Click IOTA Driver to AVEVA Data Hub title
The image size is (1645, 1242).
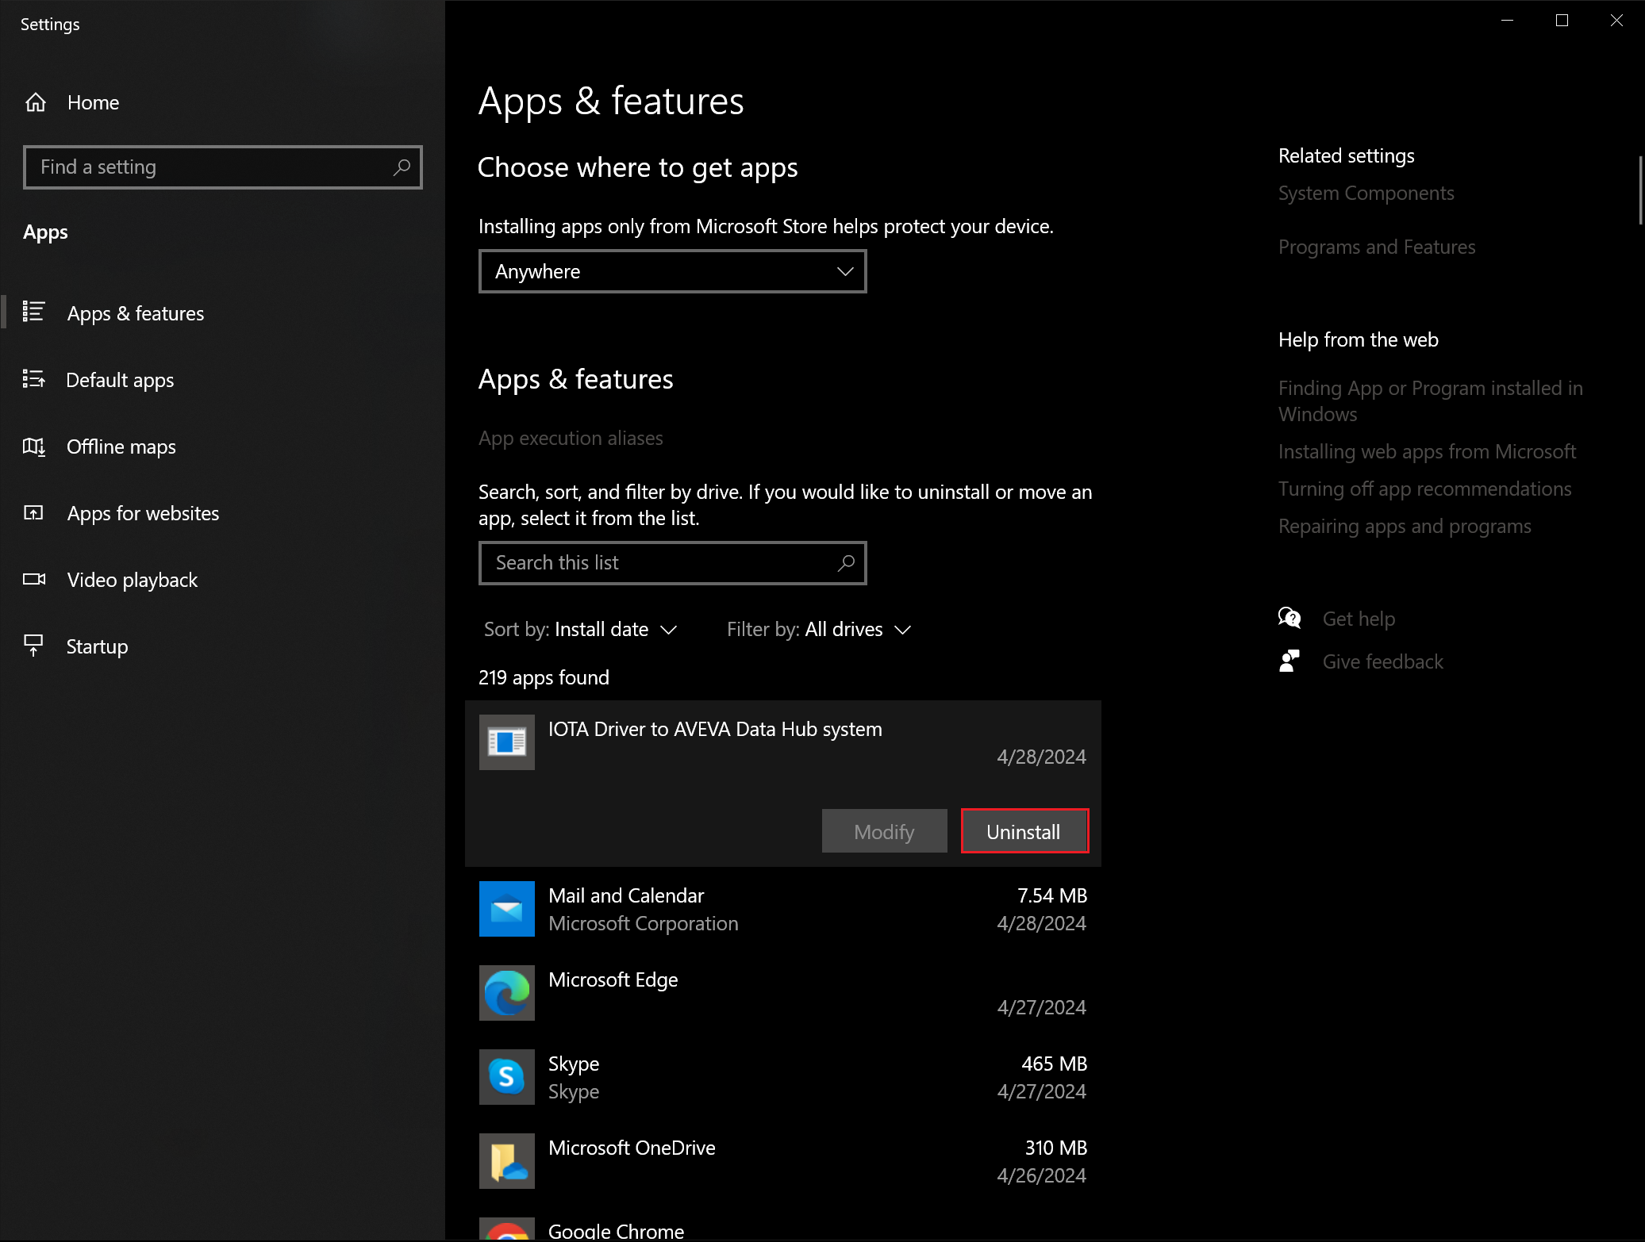[715, 729]
